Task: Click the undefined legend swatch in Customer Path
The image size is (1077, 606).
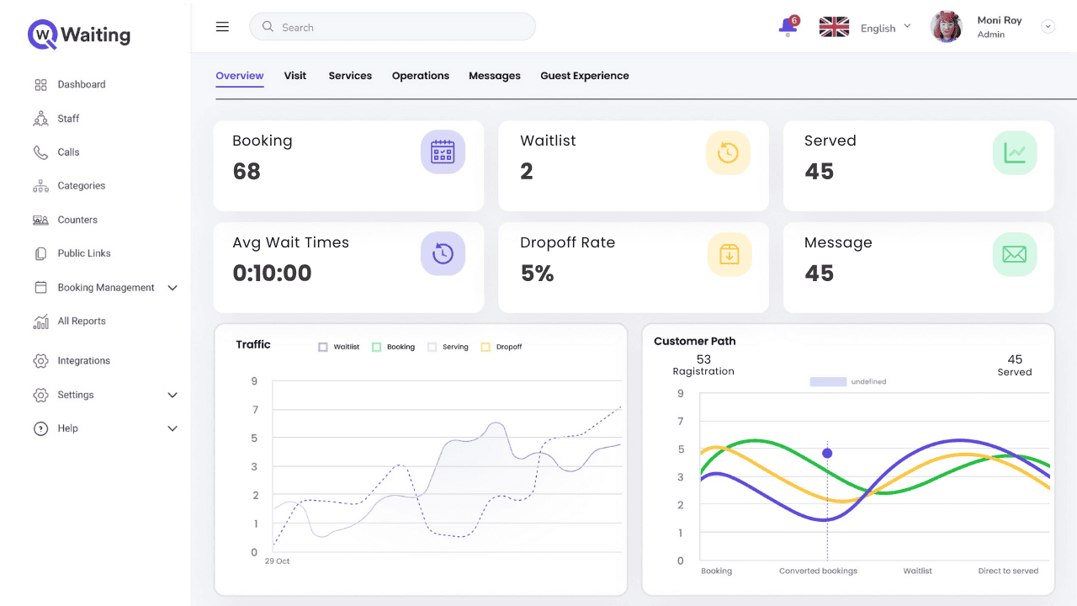Action: [828, 381]
